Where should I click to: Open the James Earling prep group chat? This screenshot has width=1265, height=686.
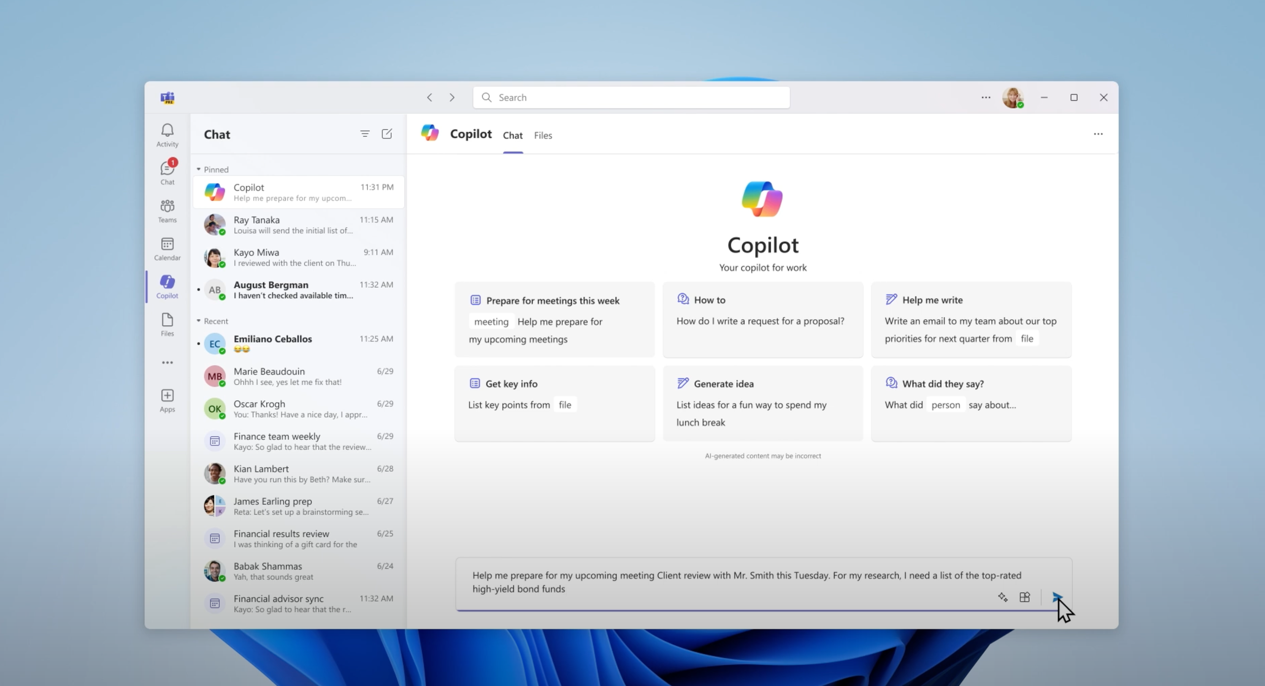pyautogui.click(x=299, y=506)
